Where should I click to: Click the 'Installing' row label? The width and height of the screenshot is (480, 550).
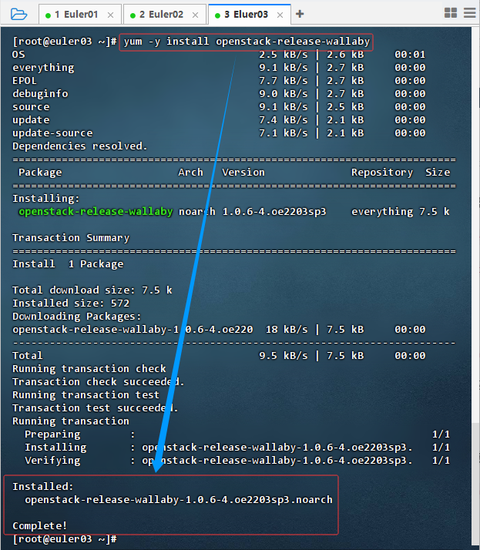[55, 448]
